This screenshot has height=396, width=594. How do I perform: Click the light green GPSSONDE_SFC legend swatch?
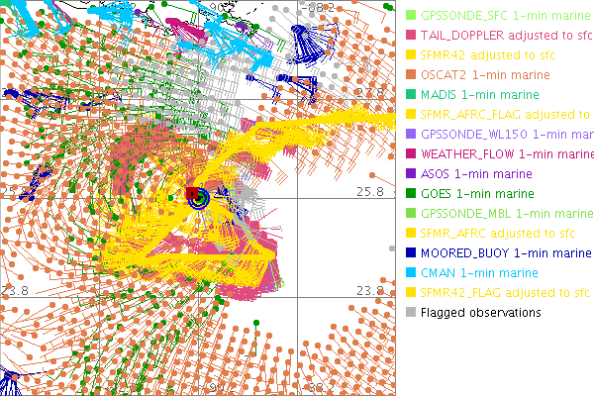click(x=411, y=16)
